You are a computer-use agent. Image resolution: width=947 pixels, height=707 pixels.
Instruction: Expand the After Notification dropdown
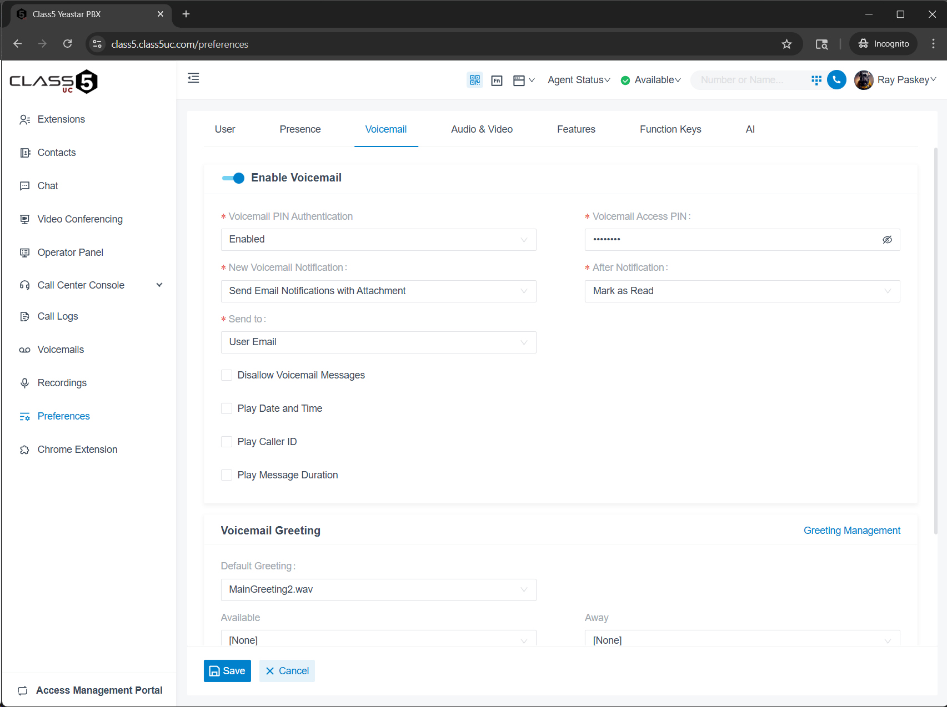[741, 291]
